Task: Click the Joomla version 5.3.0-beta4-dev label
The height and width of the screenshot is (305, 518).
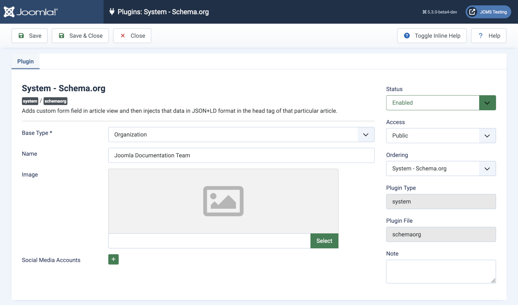Action: coord(440,12)
